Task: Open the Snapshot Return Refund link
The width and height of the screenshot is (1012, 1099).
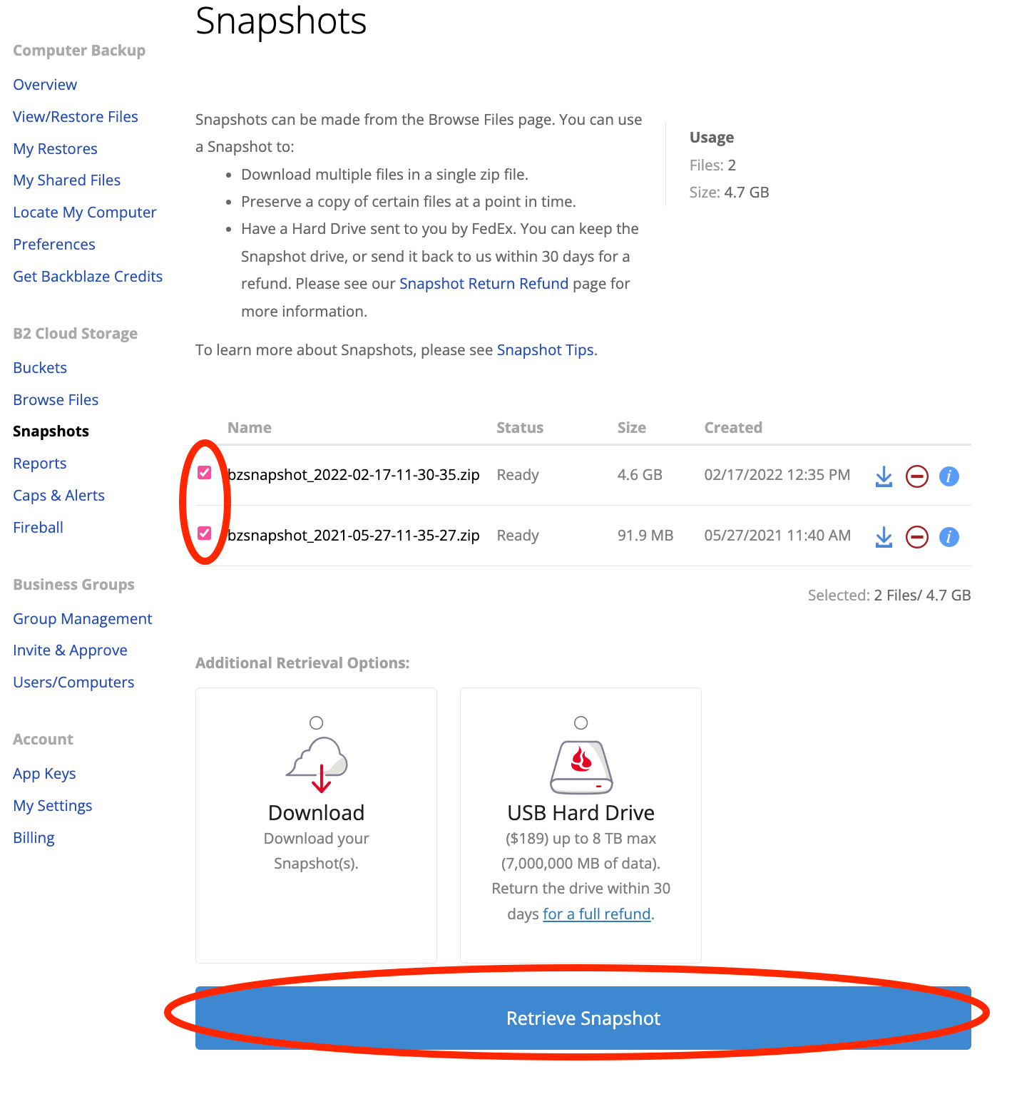Action: 484,284
